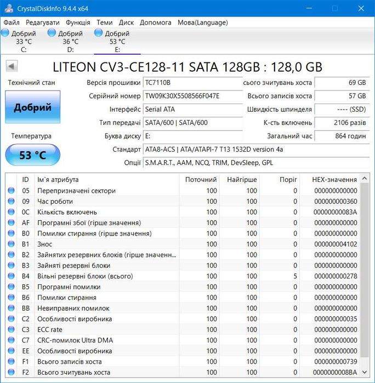This screenshot has height=383, width=375.
Task: Click scrollbar up arrow in attribute list
Action: (365, 179)
